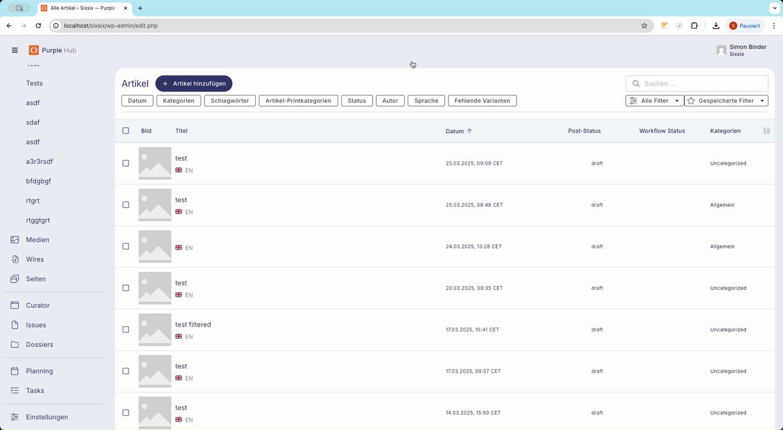The image size is (783, 430).
Task: Select the article dated 25.03.2025, 09:09 CET
Action: (x=126, y=163)
